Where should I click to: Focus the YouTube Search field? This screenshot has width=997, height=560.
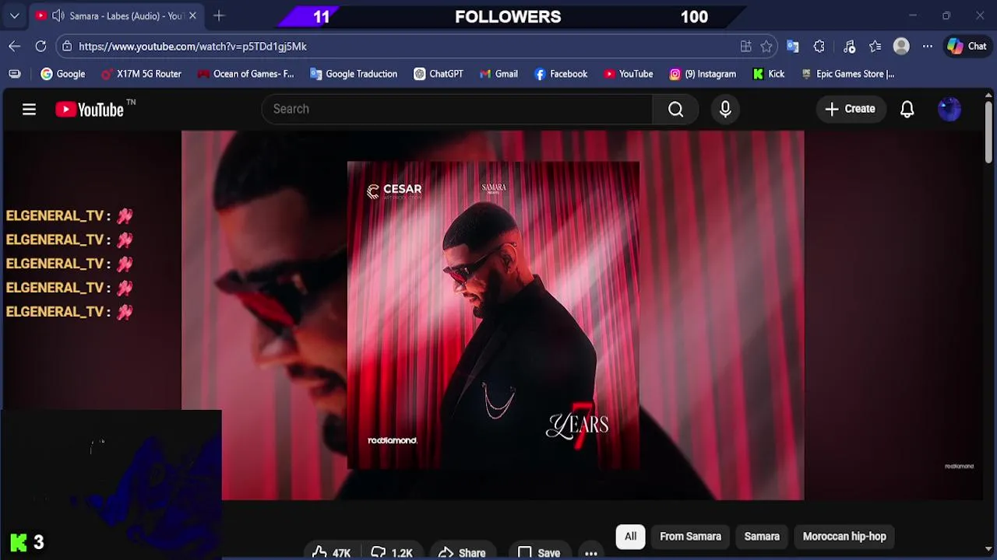[457, 109]
